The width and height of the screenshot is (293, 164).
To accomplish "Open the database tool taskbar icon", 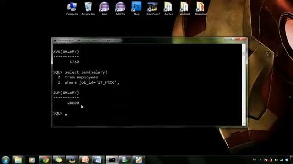I will pos(125,160).
